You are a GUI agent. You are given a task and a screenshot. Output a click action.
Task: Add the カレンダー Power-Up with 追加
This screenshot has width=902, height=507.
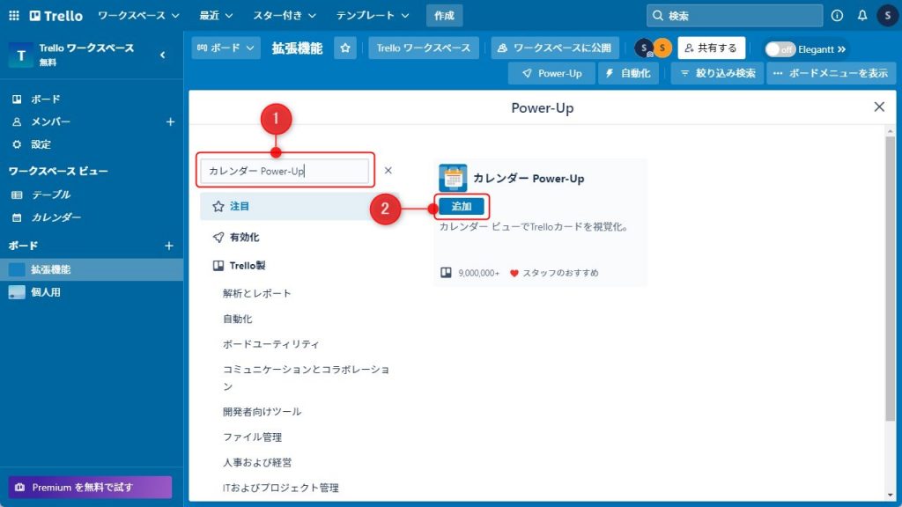click(x=462, y=206)
